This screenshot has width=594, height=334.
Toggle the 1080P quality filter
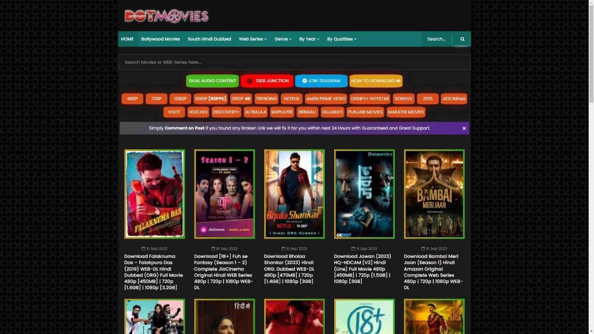point(180,99)
